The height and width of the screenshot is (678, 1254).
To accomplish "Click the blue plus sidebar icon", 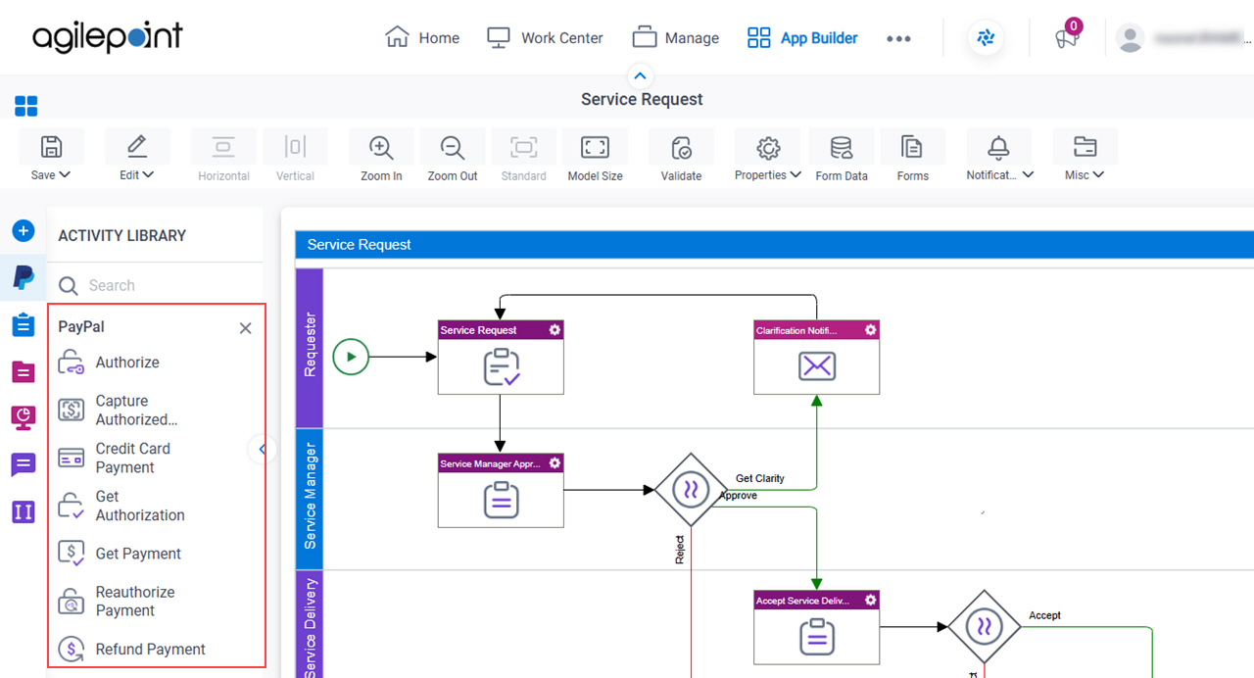I will click(24, 231).
